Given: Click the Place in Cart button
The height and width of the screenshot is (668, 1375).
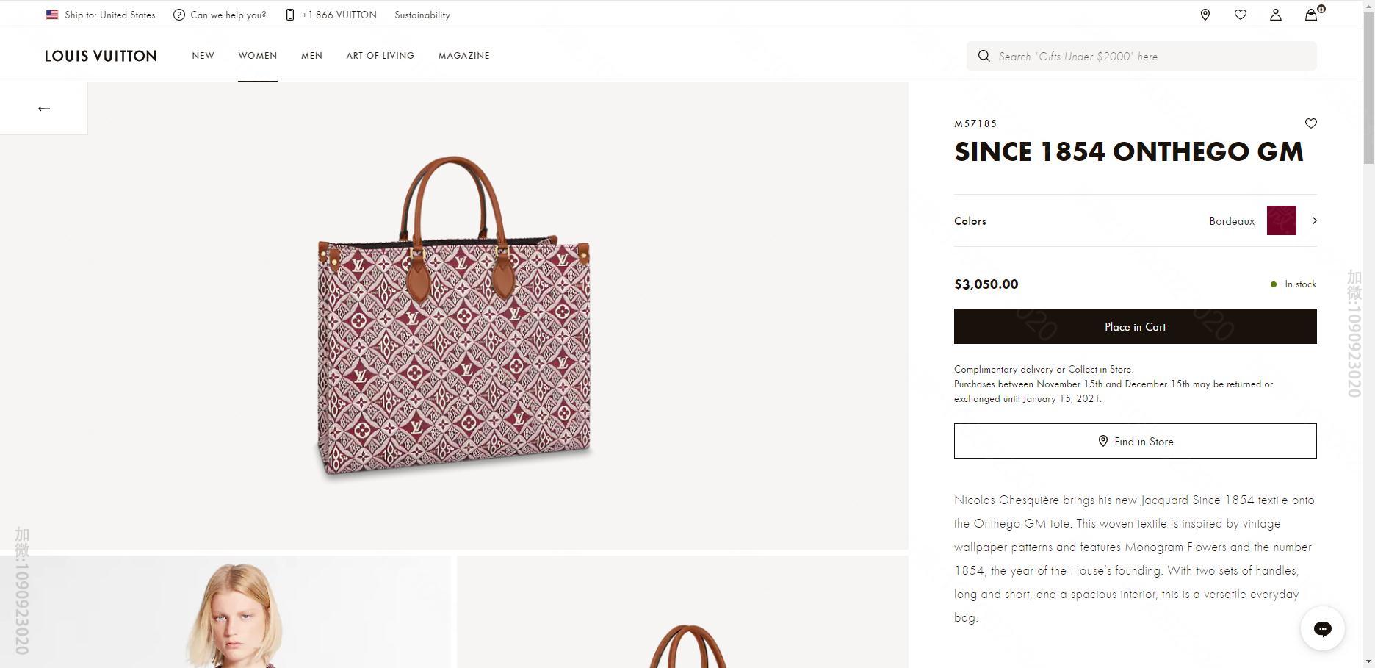Looking at the screenshot, I should point(1135,326).
